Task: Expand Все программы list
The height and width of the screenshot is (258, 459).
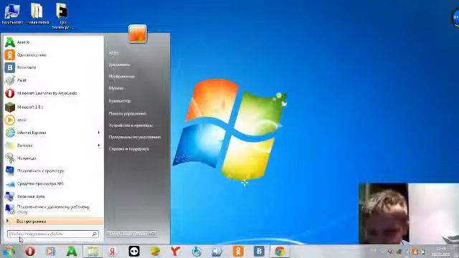Action: pos(54,221)
